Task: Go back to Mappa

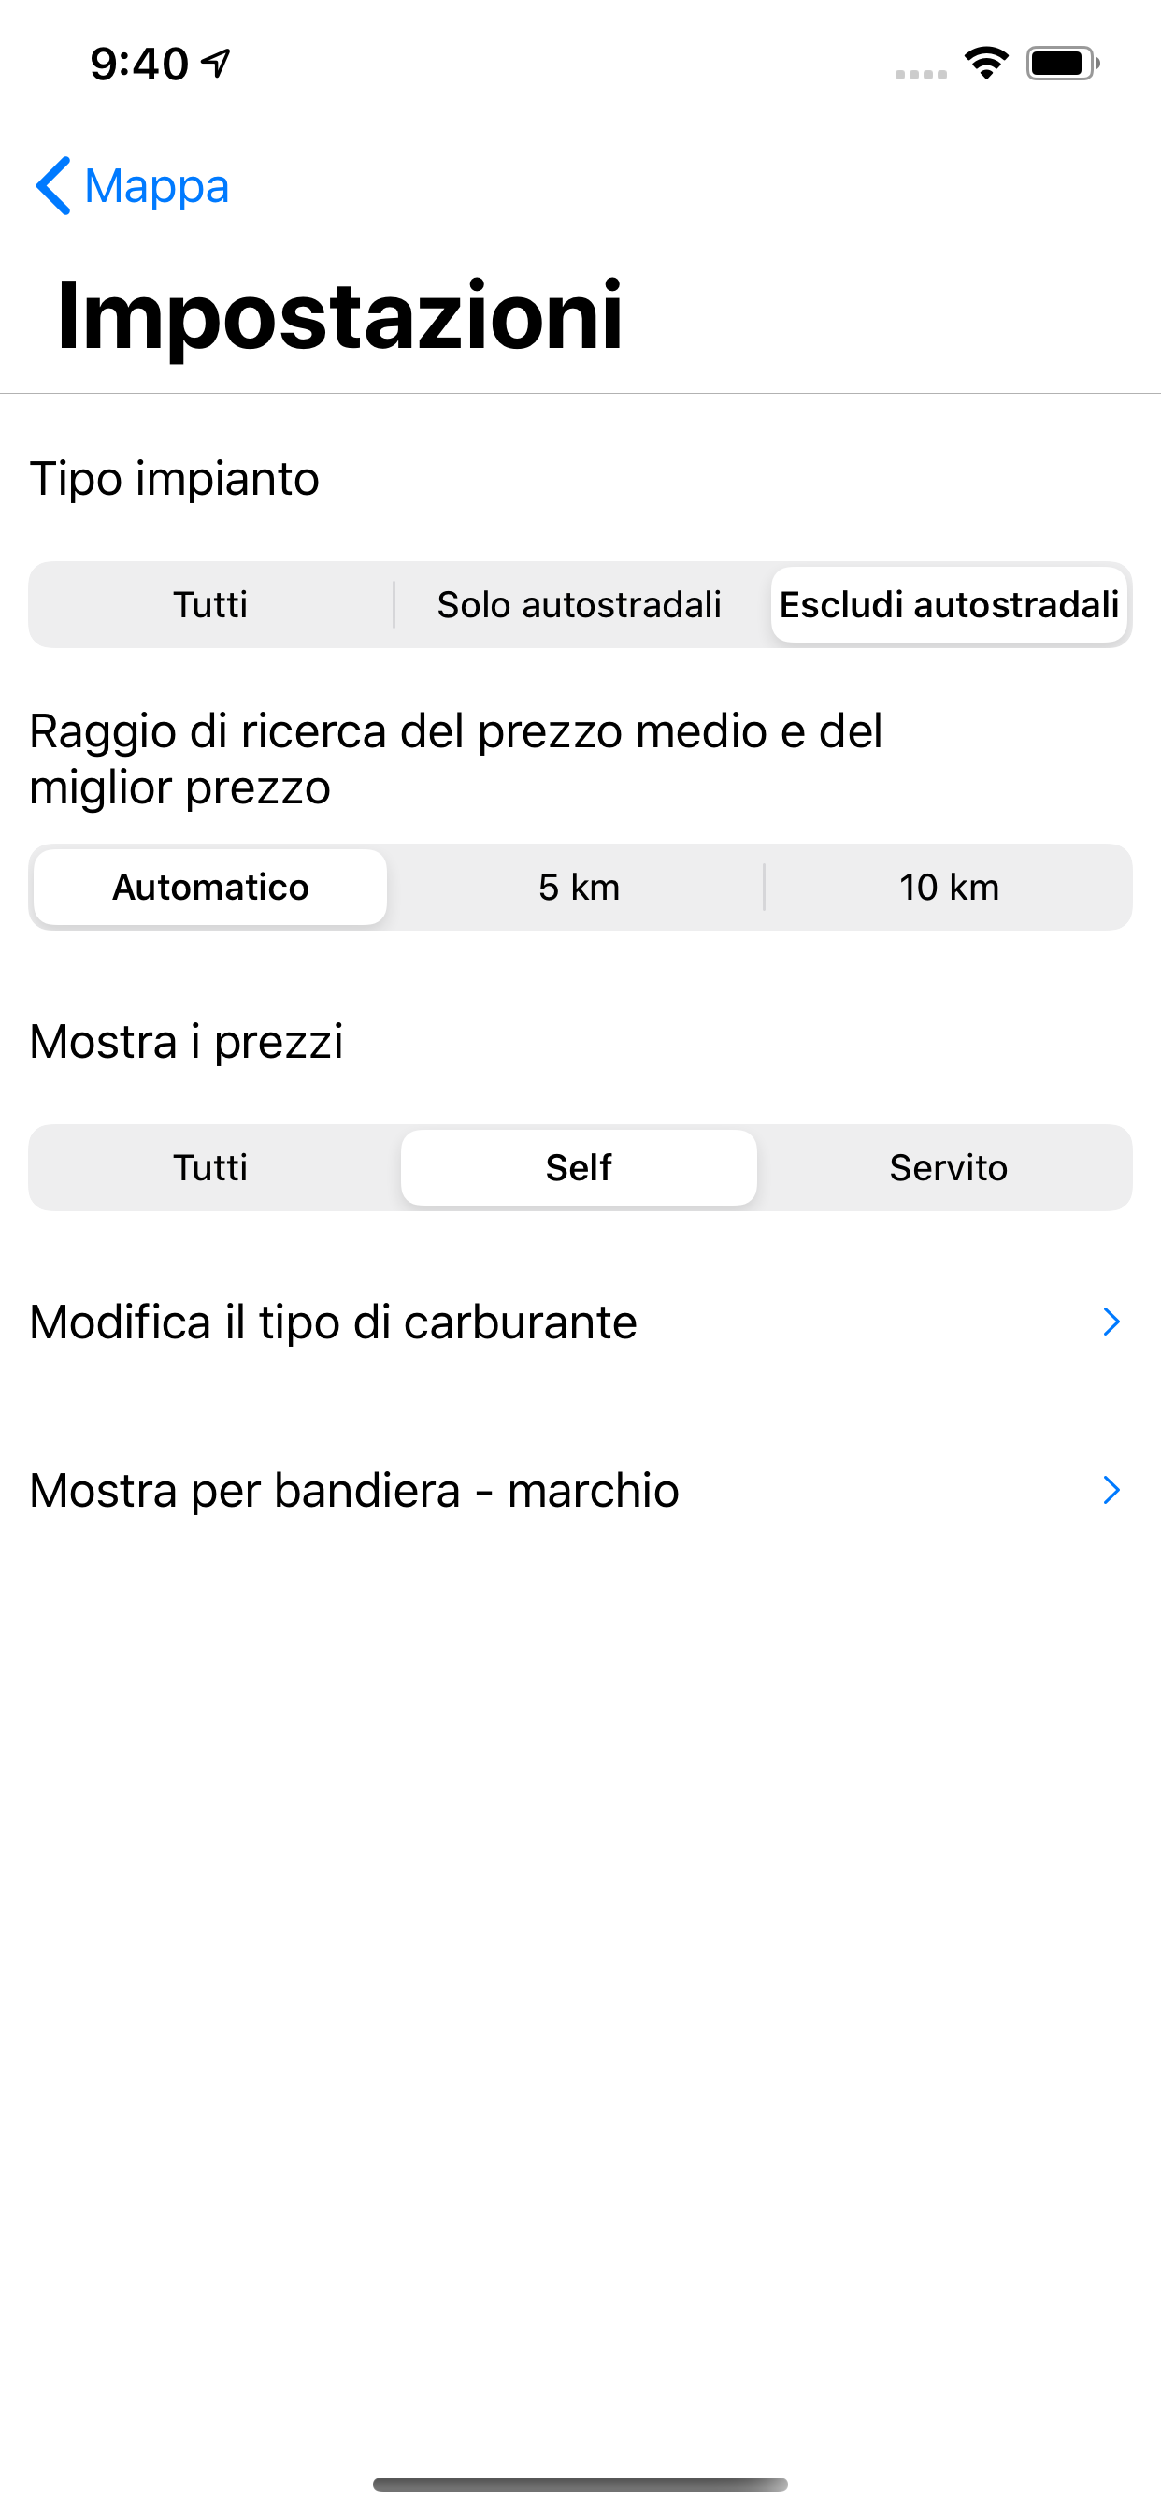Action: 156,185
